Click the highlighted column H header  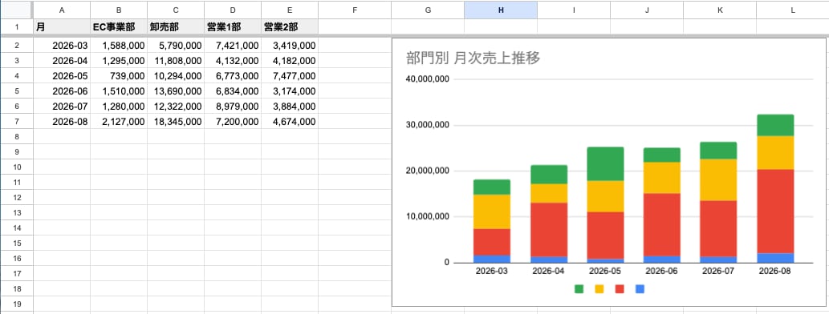501,10
